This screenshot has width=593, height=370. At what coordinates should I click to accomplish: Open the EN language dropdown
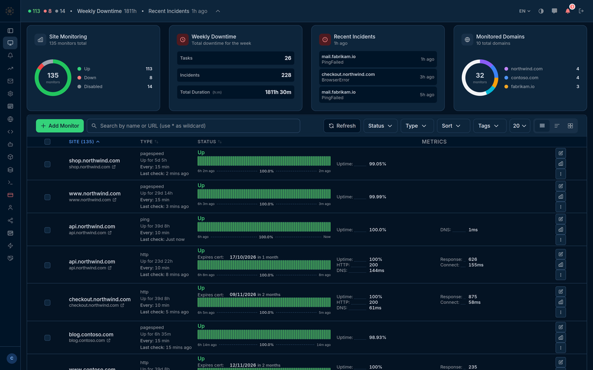[x=525, y=11]
